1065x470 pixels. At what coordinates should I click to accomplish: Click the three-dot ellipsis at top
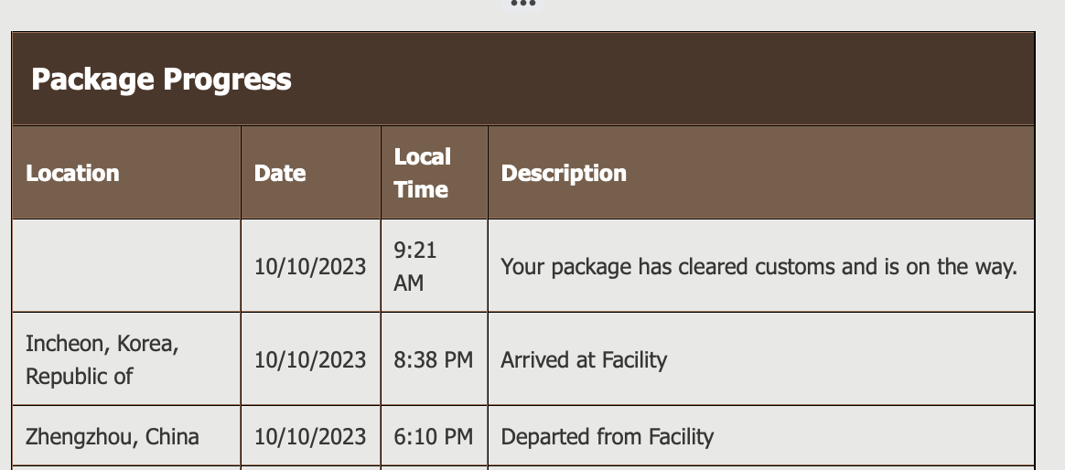click(x=522, y=4)
